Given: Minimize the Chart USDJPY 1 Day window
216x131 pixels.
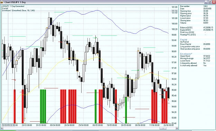Looking at the screenshot, I should point(206,2).
